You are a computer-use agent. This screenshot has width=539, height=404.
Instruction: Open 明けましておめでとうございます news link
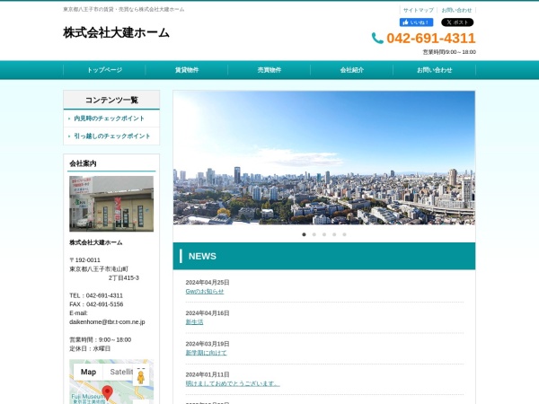click(233, 383)
